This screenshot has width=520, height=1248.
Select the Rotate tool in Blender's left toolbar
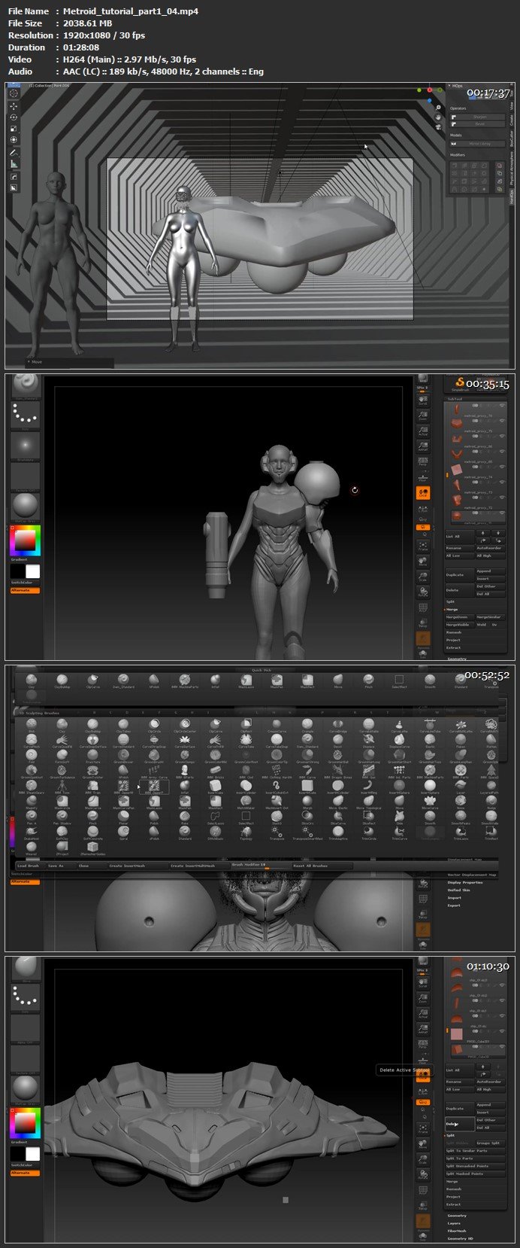coord(14,117)
